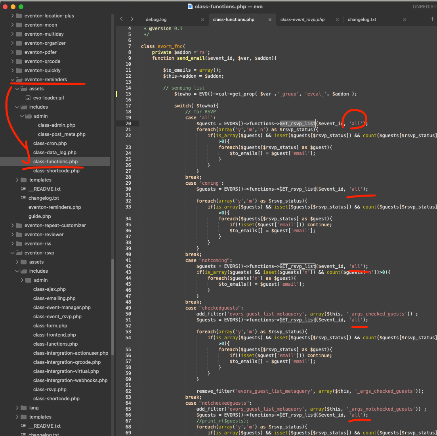Open a new tab with the plus icon

432,19
